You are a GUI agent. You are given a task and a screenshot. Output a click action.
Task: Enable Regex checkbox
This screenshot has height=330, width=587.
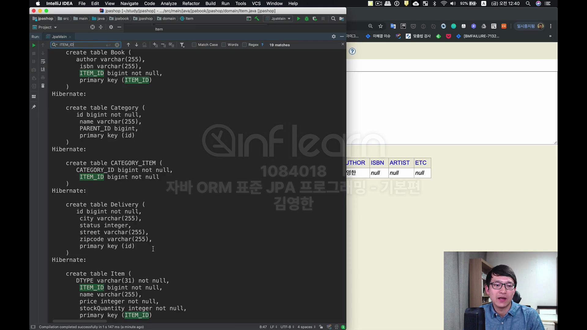pos(244,45)
